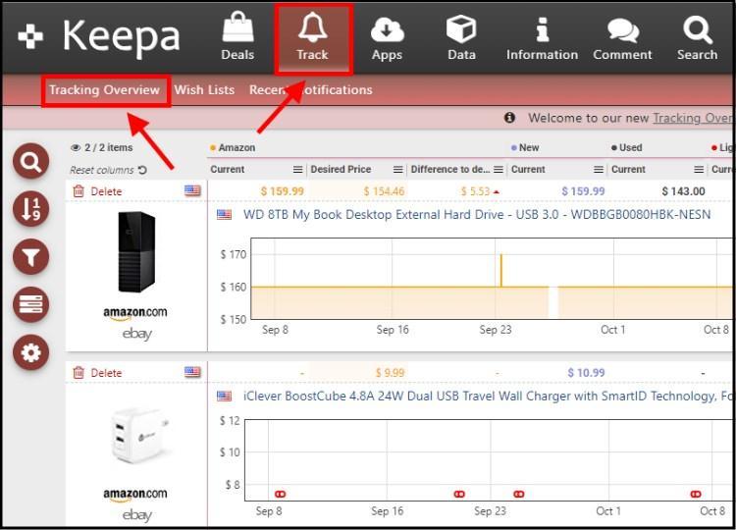The image size is (736, 530).
Task: Click the list view sidebar button
Action: (31, 304)
